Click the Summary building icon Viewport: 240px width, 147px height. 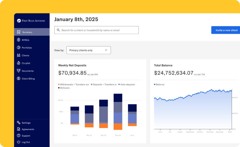(x=18, y=32)
